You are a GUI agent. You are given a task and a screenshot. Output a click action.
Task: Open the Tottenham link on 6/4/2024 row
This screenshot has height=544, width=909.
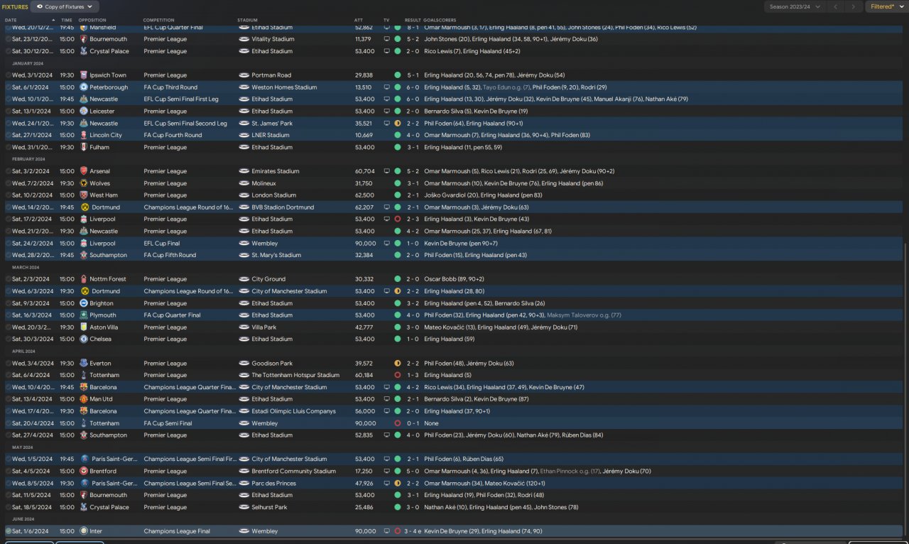[105, 375]
